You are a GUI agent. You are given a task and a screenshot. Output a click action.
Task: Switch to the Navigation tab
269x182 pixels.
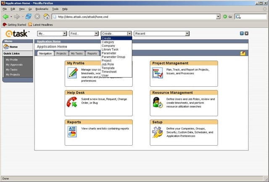pyautogui.click(x=45, y=54)
